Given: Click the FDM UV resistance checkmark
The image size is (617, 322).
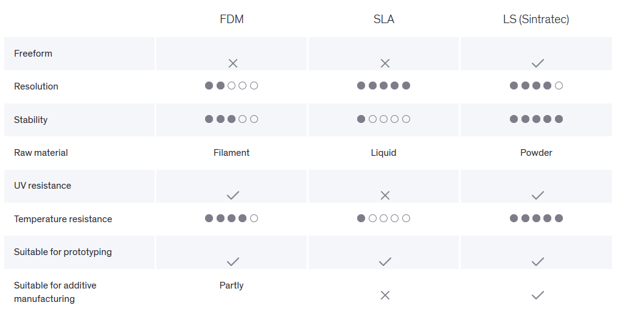Looking at the screenshot, I should point(233,195).
